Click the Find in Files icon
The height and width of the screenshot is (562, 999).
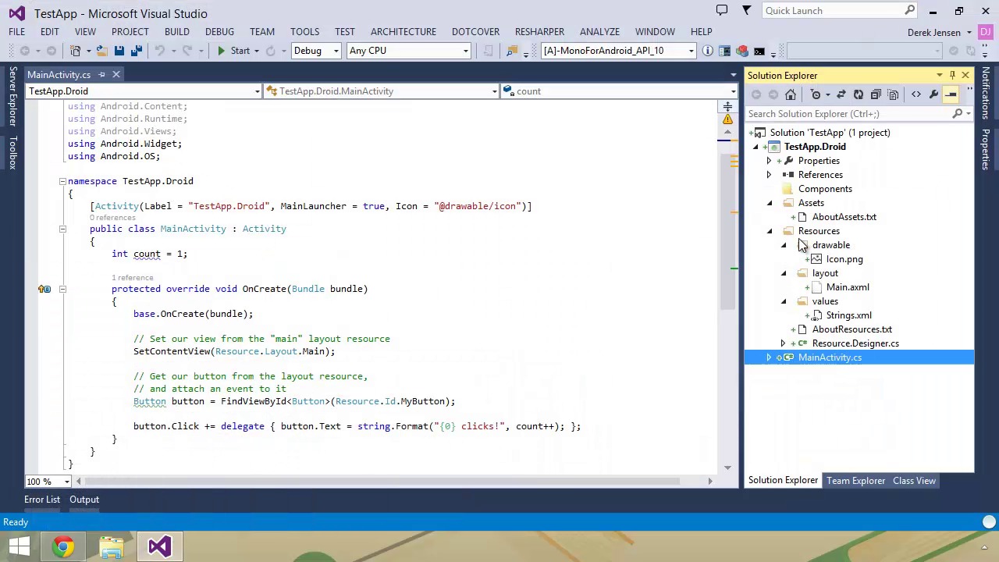point(512,51)
